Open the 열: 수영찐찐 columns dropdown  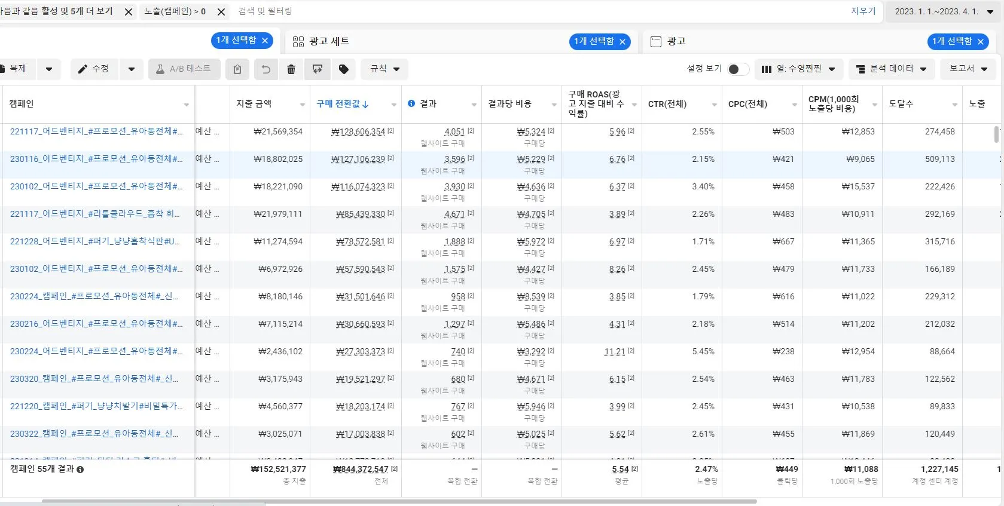[x=798, y=69]
